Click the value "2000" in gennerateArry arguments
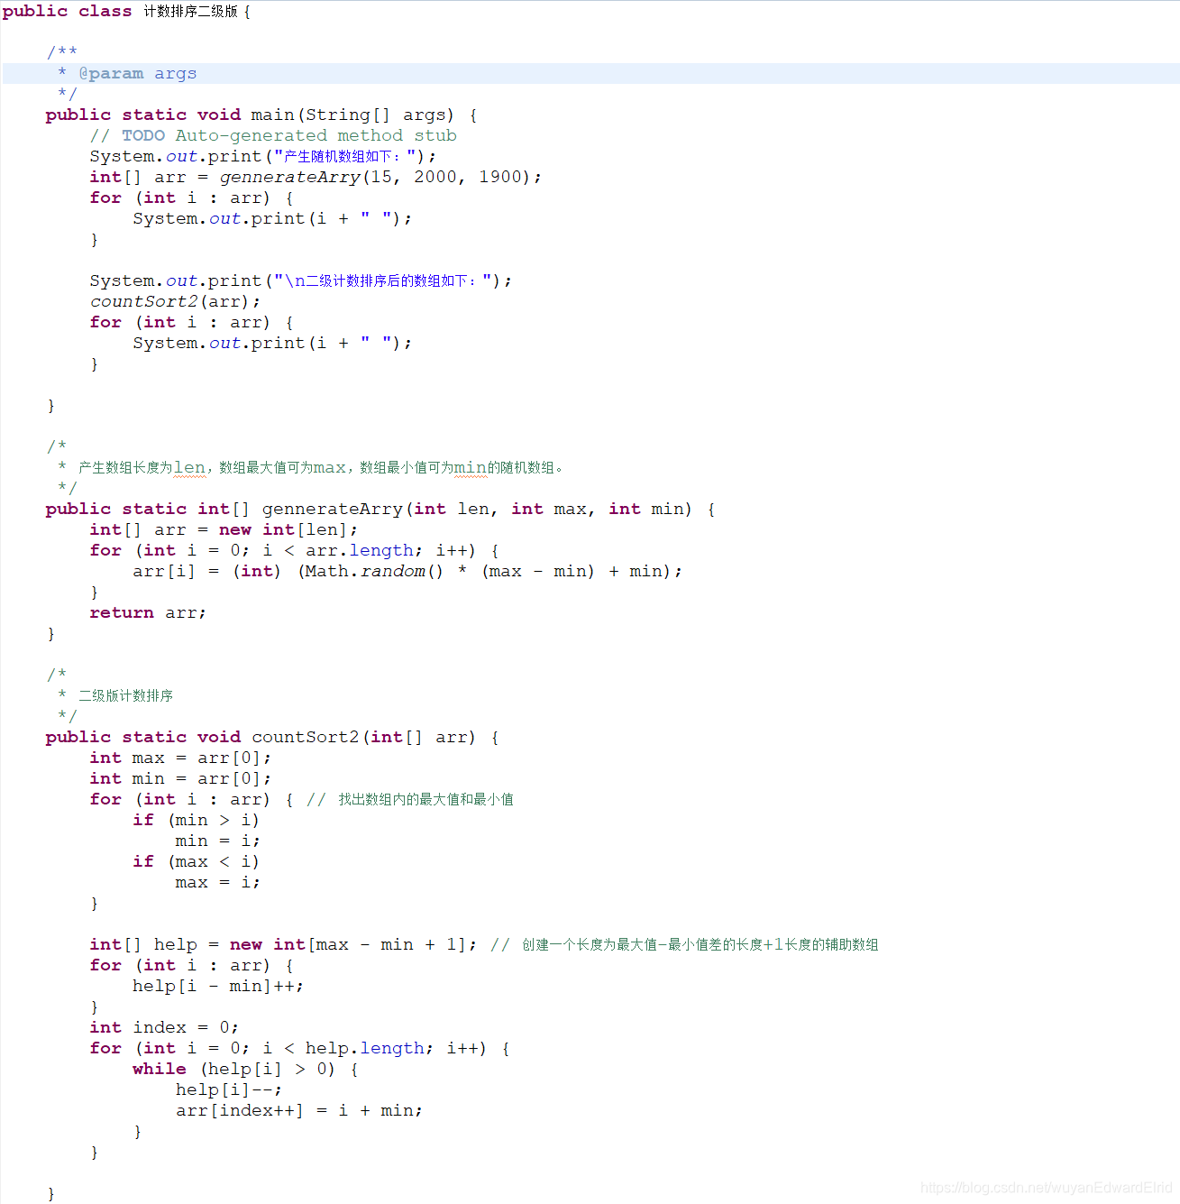 435,177
